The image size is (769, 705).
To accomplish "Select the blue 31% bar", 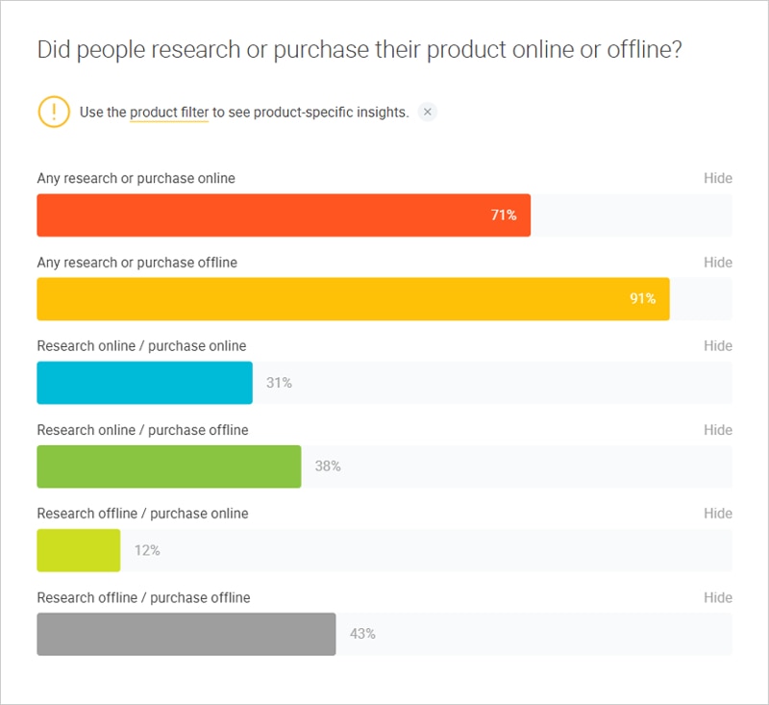I will pos(145,383).
